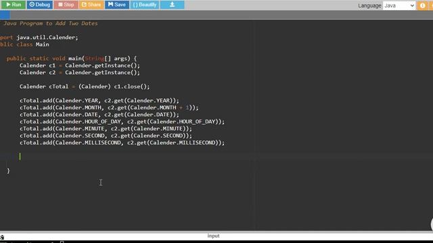Download the code file
The image size is (433, 243).
click(x=172, y=5)
